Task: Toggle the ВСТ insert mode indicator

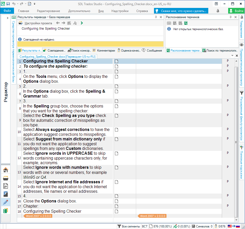Action: click(x=145, y=226)
